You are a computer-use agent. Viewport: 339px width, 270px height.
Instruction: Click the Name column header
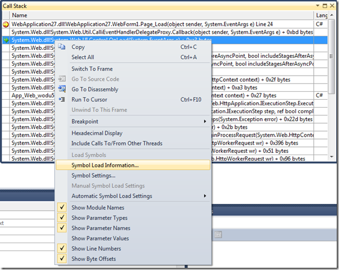click(x=162, y=15)
